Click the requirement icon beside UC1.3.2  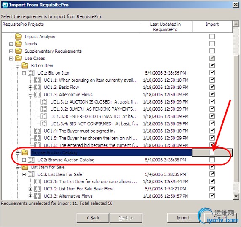tap(44, 109)
